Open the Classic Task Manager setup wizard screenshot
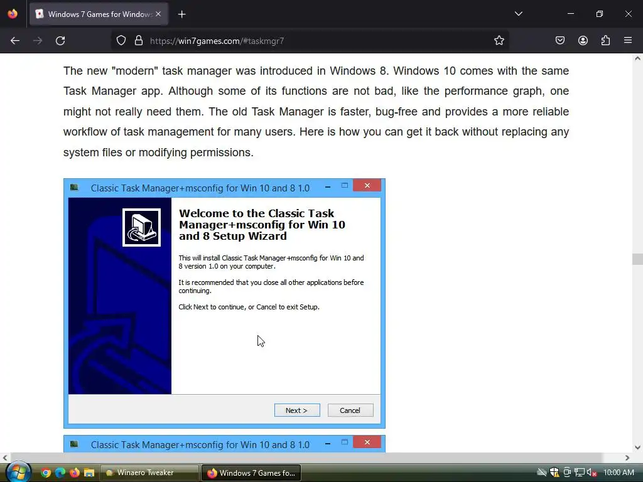The height and width of the screenshot is (482, 643). (224, 303)
